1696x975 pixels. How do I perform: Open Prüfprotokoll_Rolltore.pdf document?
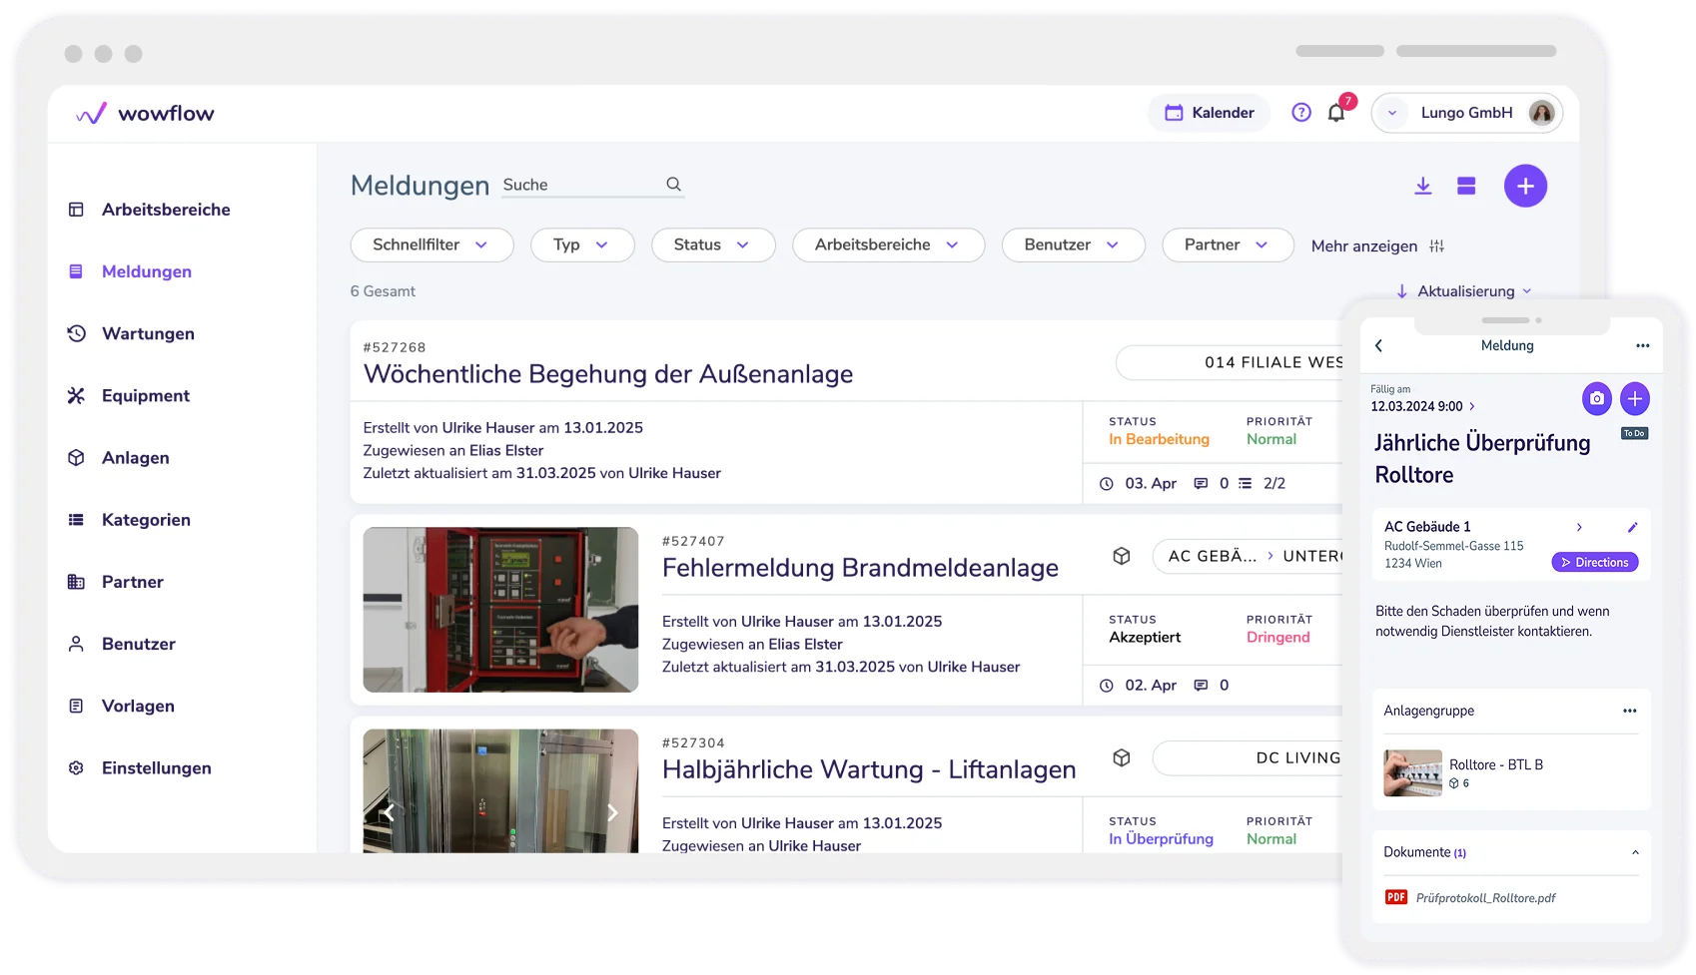(1485, 897)
